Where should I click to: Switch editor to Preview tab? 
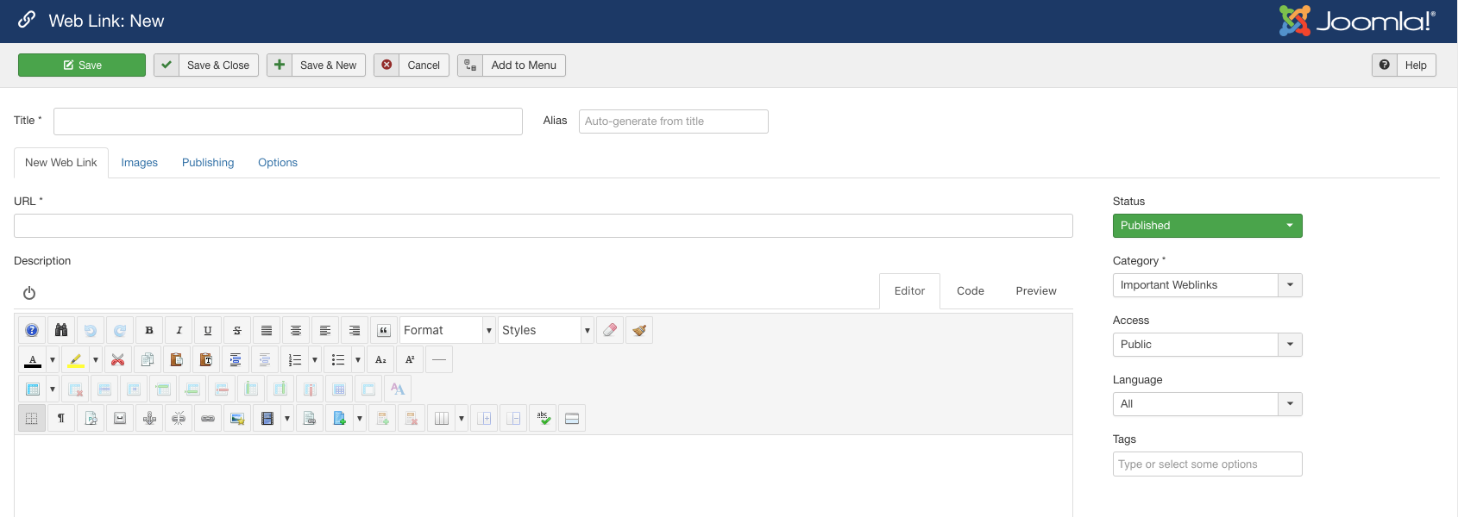1036,291
